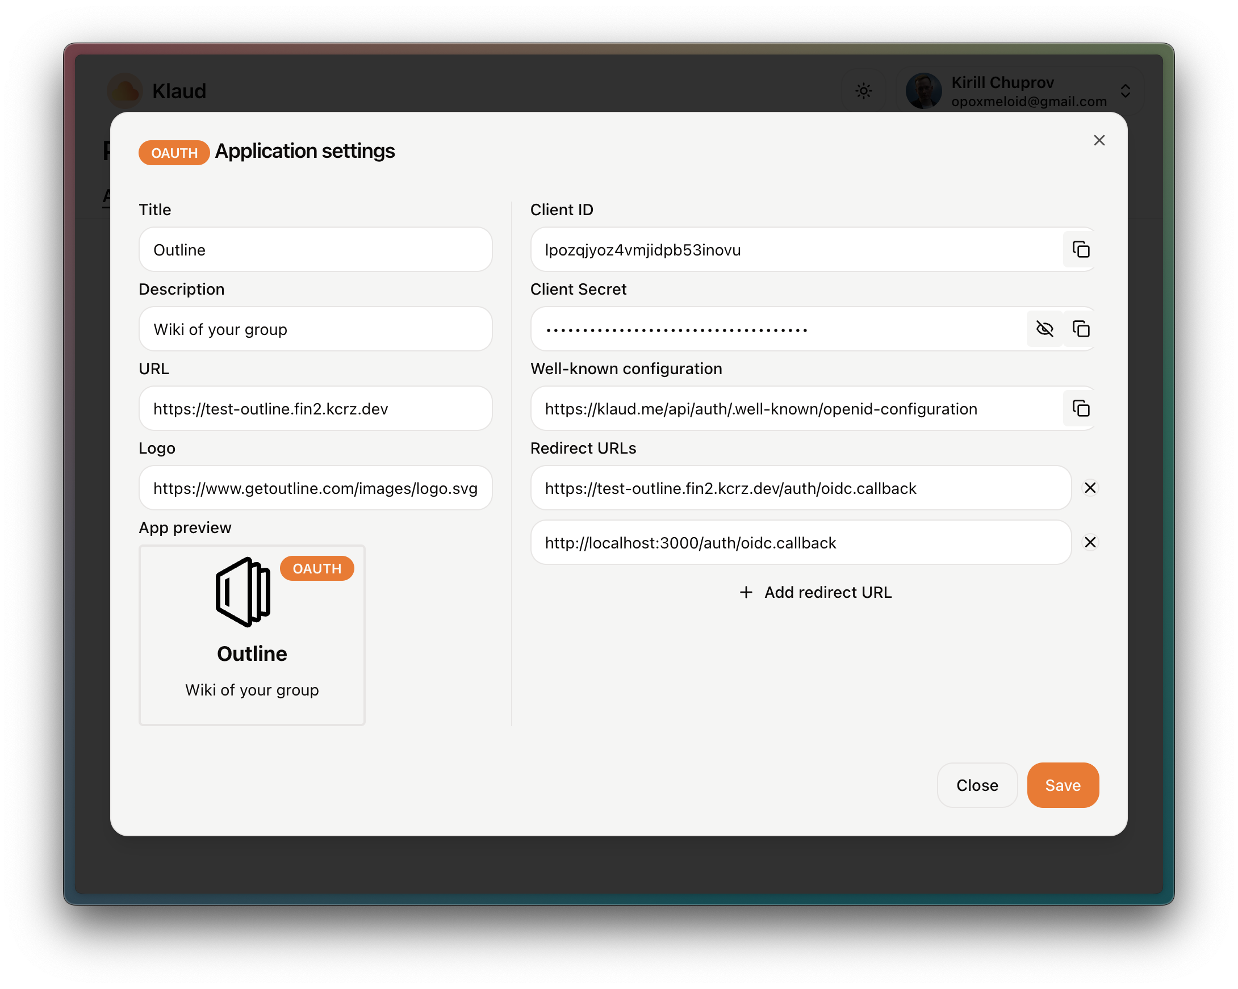The image size is (1238, 989).
Task: Toggle Client Secret visibility eye icon
Action: 1044,329
